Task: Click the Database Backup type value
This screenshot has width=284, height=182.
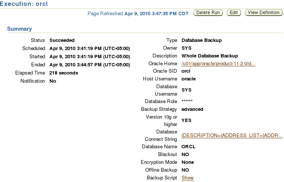Action: pos(202,40)
